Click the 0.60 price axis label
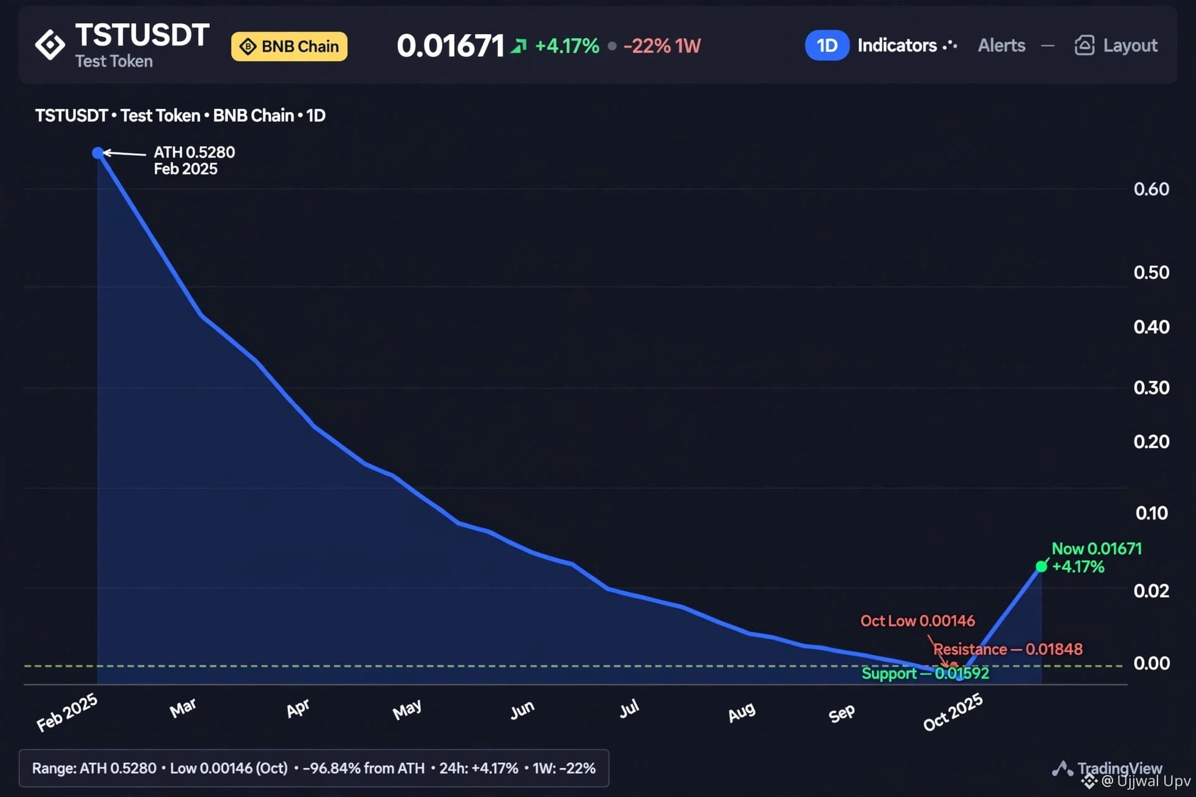This screenshot has height=797, width=1196. pos(1151,189)
